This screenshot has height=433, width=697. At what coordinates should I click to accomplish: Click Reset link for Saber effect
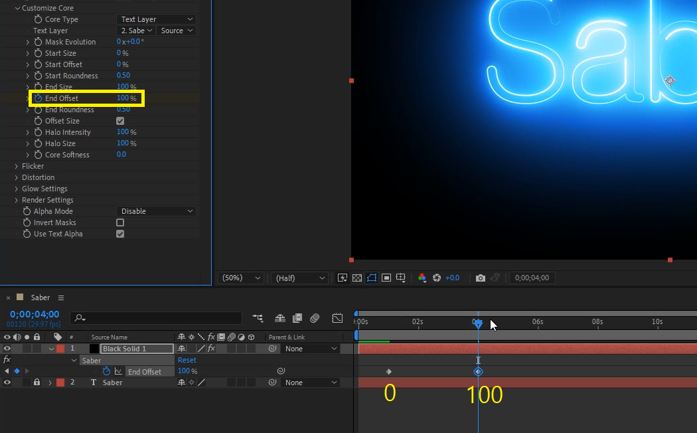click(187, 360)
